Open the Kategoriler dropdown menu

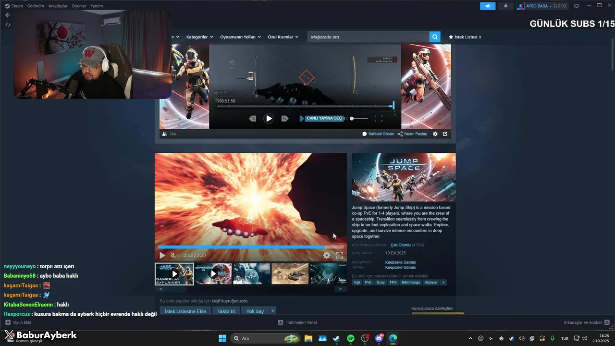click(199, 37)
